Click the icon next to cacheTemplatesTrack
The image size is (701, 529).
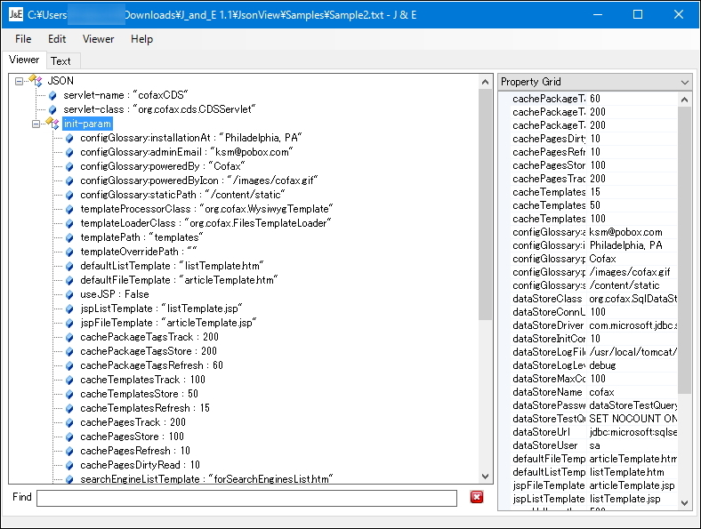coord(69,381)
